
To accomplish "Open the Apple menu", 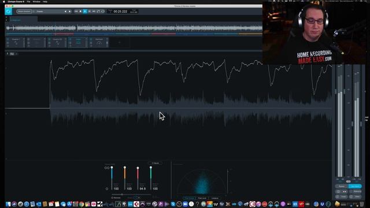I will pyautogui.click(x=4, y=1).
